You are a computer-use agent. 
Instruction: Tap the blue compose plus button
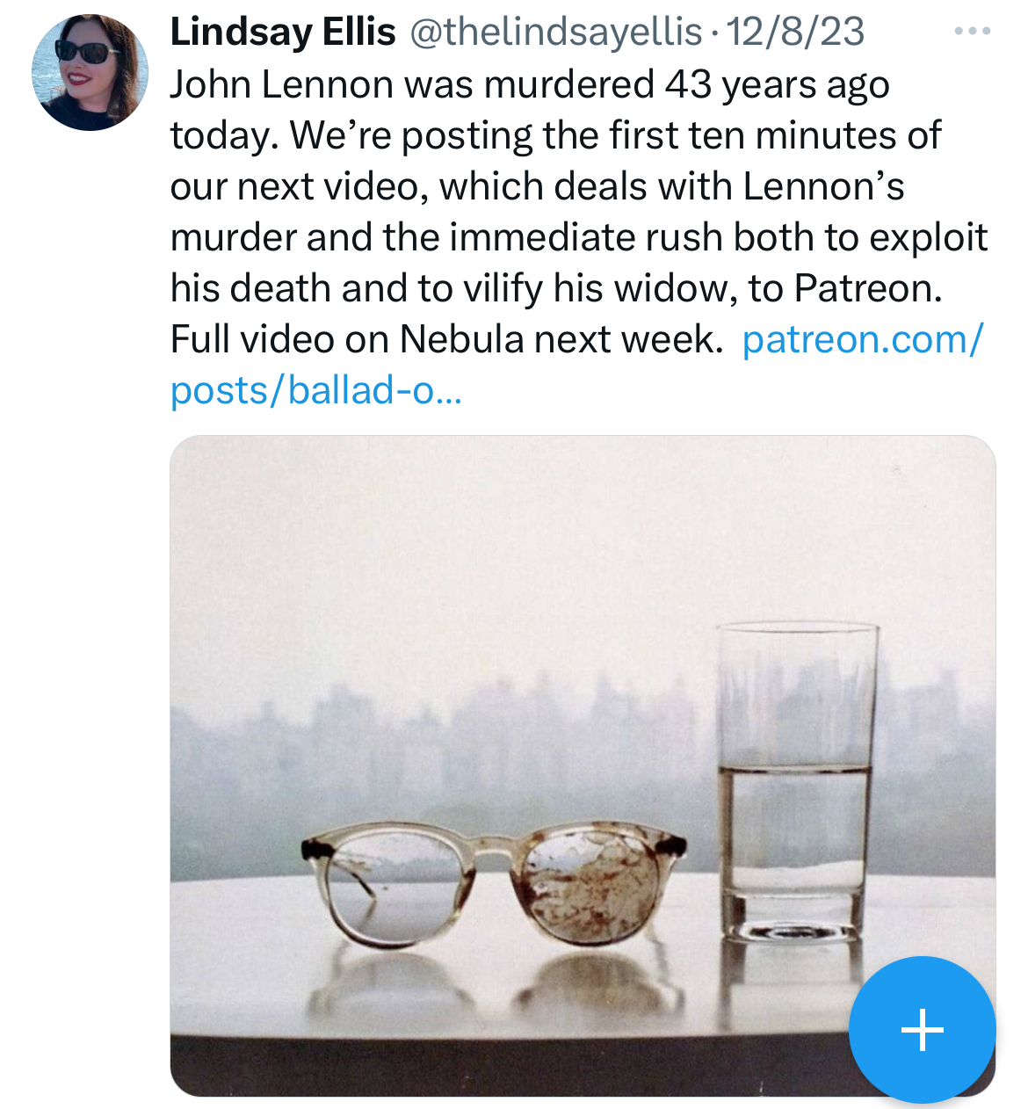(x=923, y=1029)
